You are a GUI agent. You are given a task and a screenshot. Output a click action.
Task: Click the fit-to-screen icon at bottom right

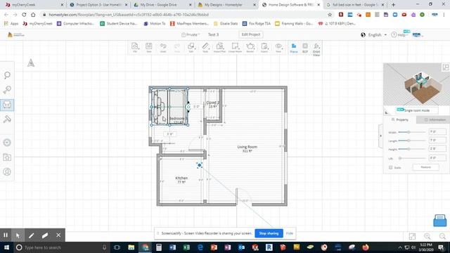click(412, 236)
